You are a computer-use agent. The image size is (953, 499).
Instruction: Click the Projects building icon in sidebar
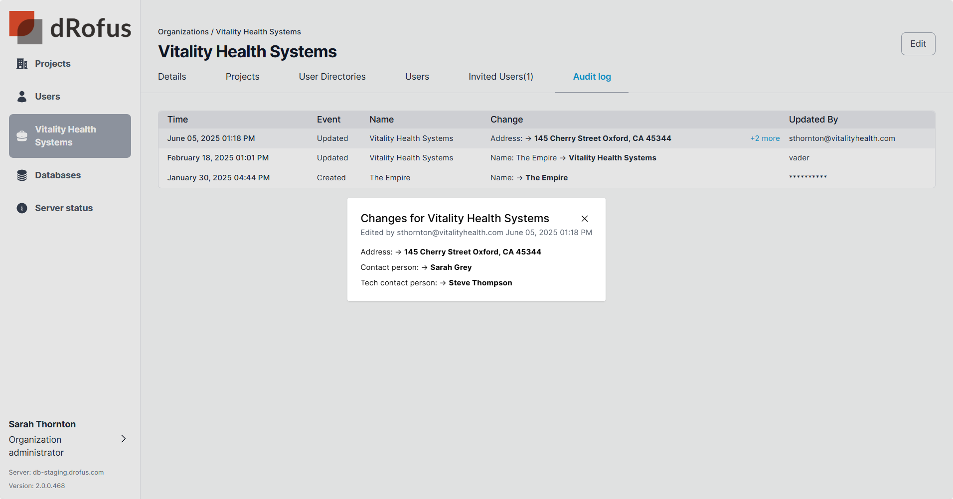click(x=22, y=64)
